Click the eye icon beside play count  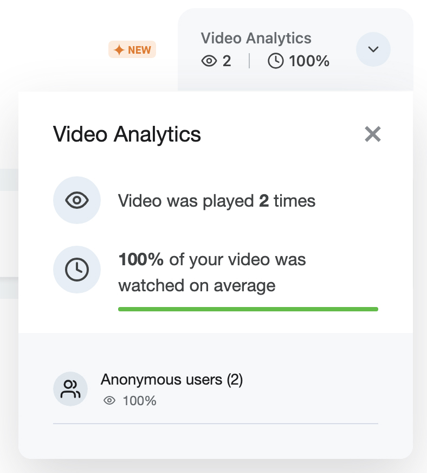tap(77, 201)
